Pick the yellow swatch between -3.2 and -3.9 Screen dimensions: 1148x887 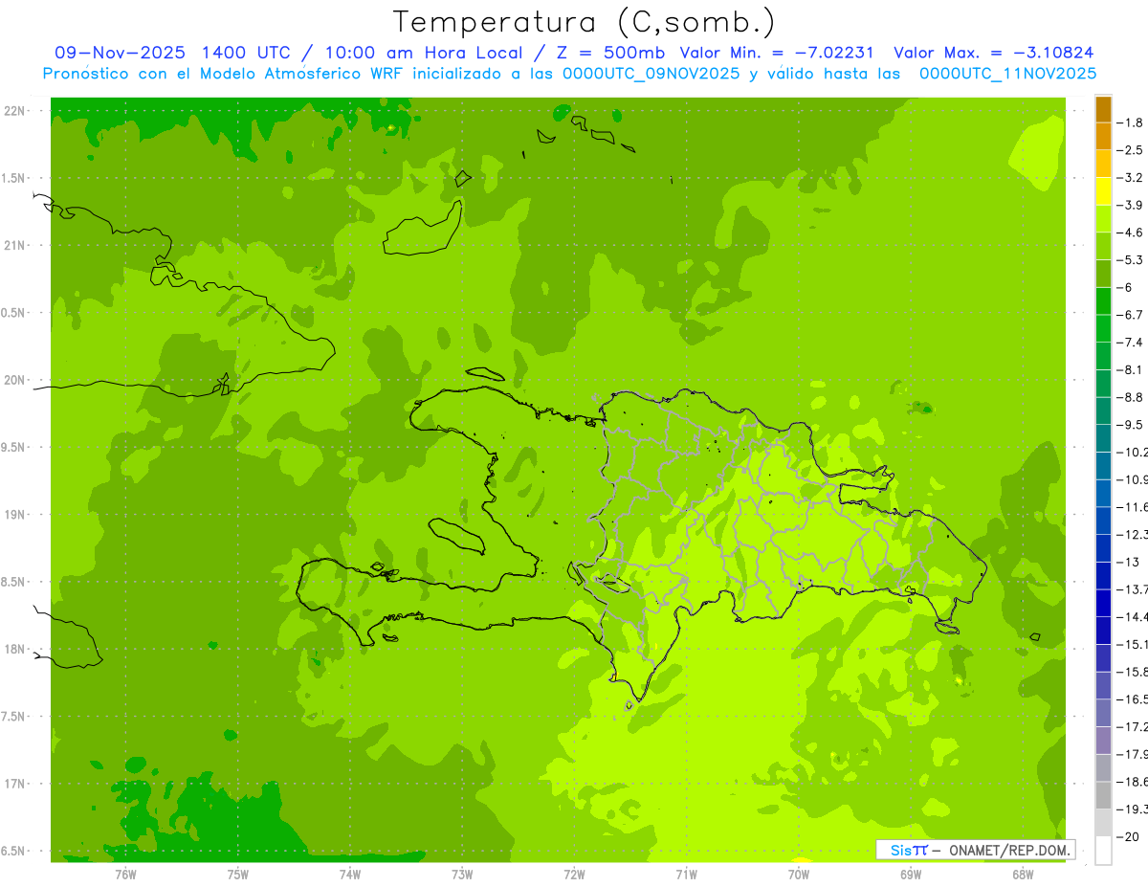(1103, 191)
